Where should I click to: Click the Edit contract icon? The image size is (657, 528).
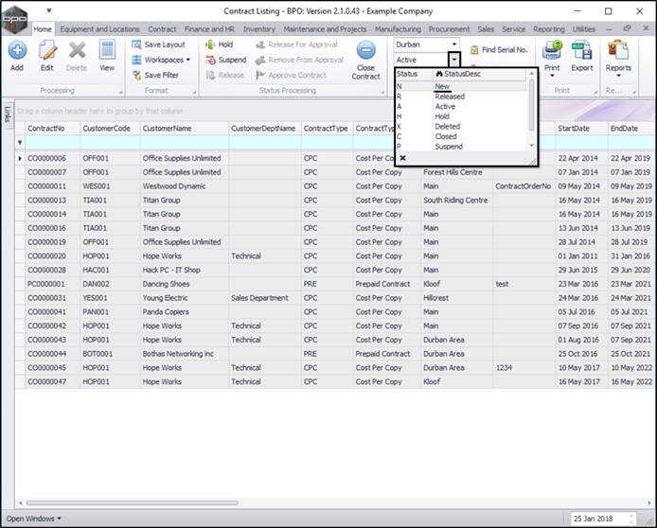point(47,51)
